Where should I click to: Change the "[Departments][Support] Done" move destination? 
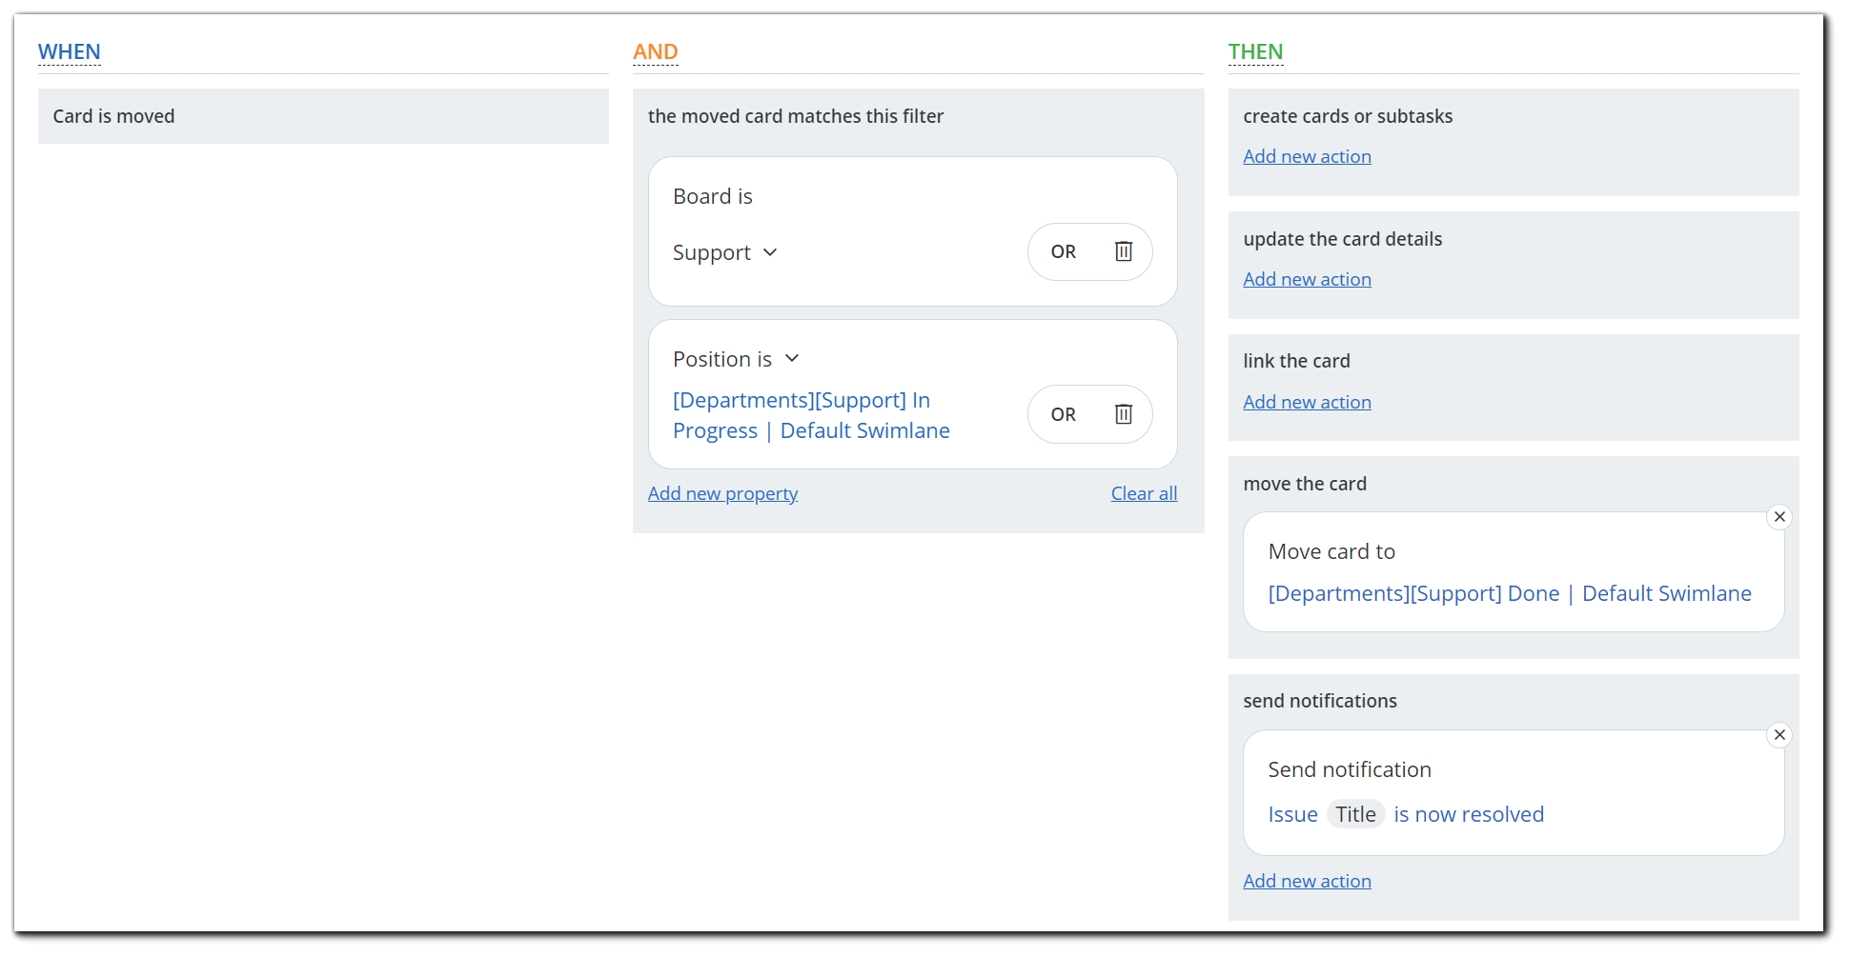click(1510, 593)
